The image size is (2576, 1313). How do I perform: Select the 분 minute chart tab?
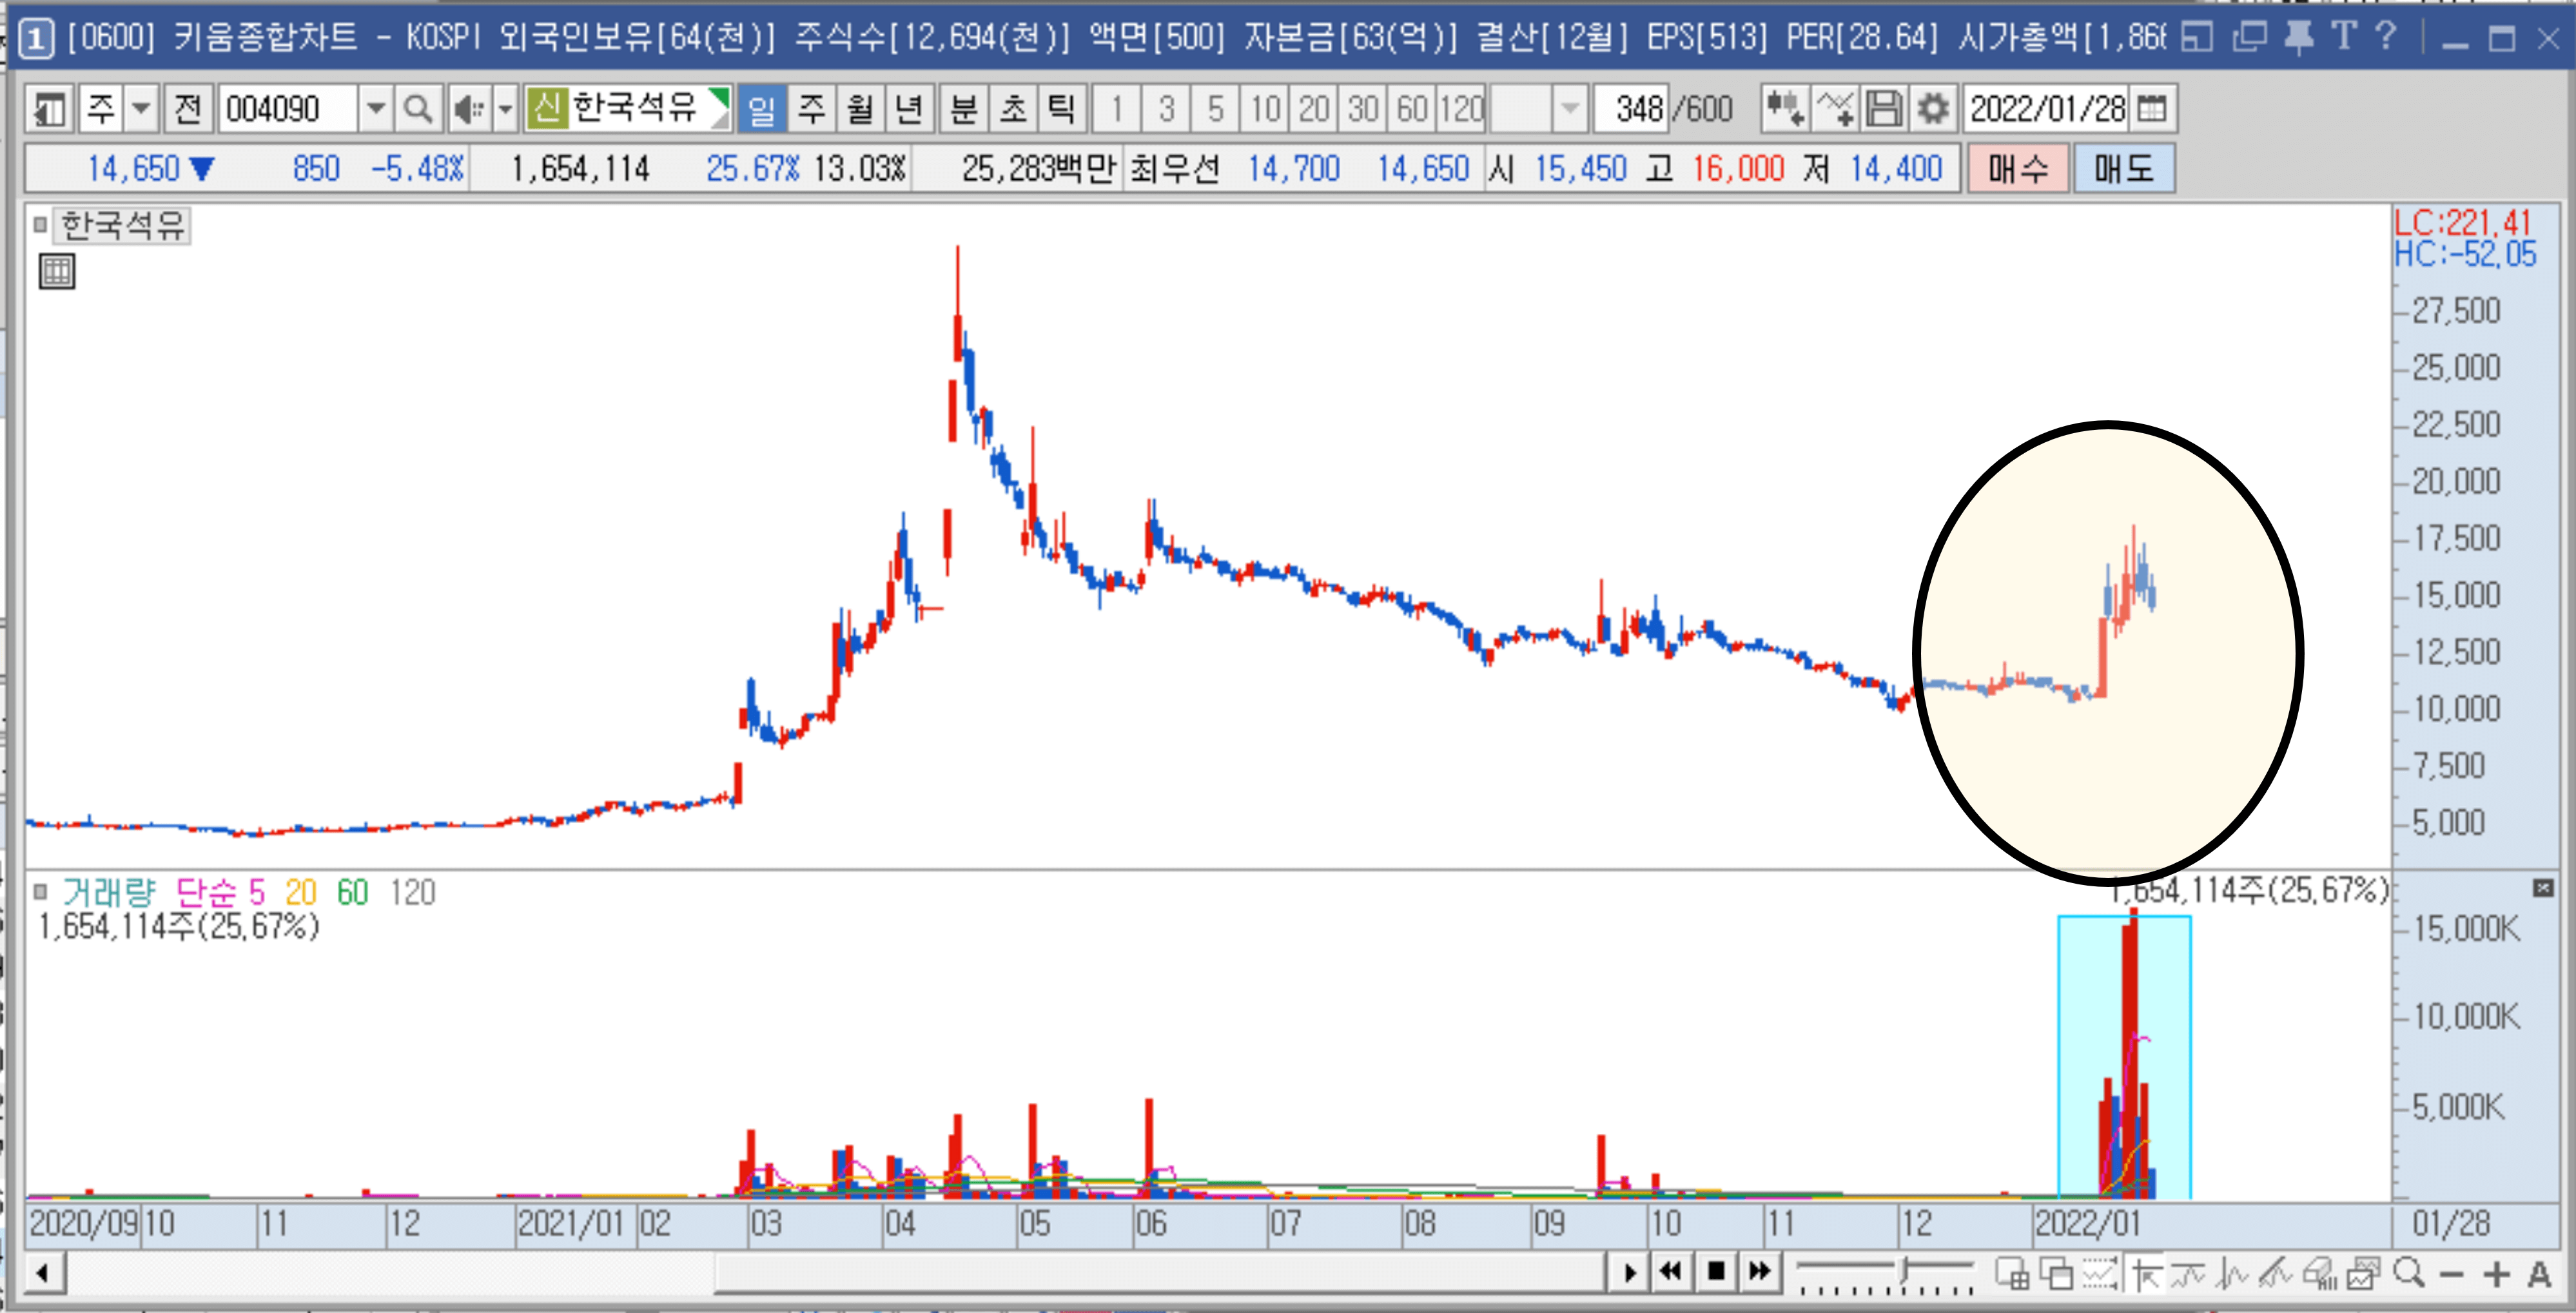pos(963,108)
